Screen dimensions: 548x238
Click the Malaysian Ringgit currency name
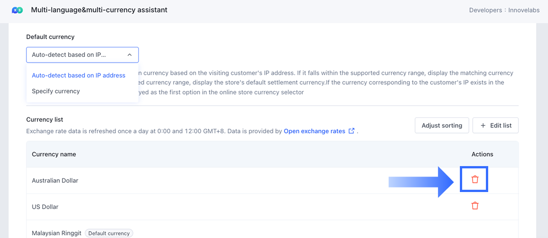point(57,233)
